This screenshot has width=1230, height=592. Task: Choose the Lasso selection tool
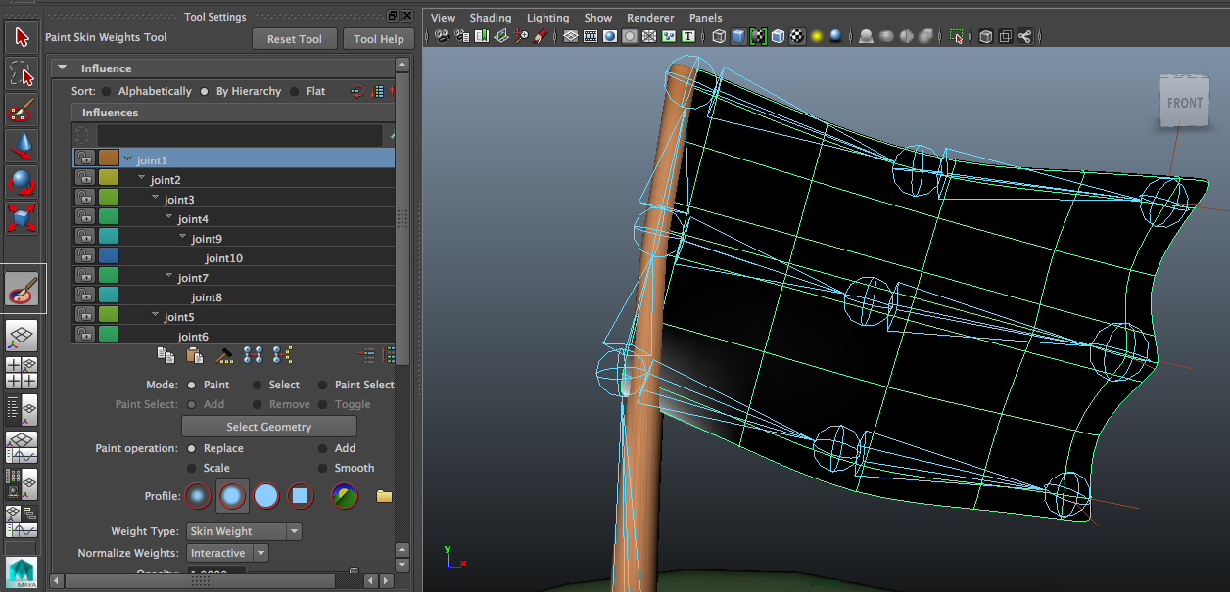point(22,72)
